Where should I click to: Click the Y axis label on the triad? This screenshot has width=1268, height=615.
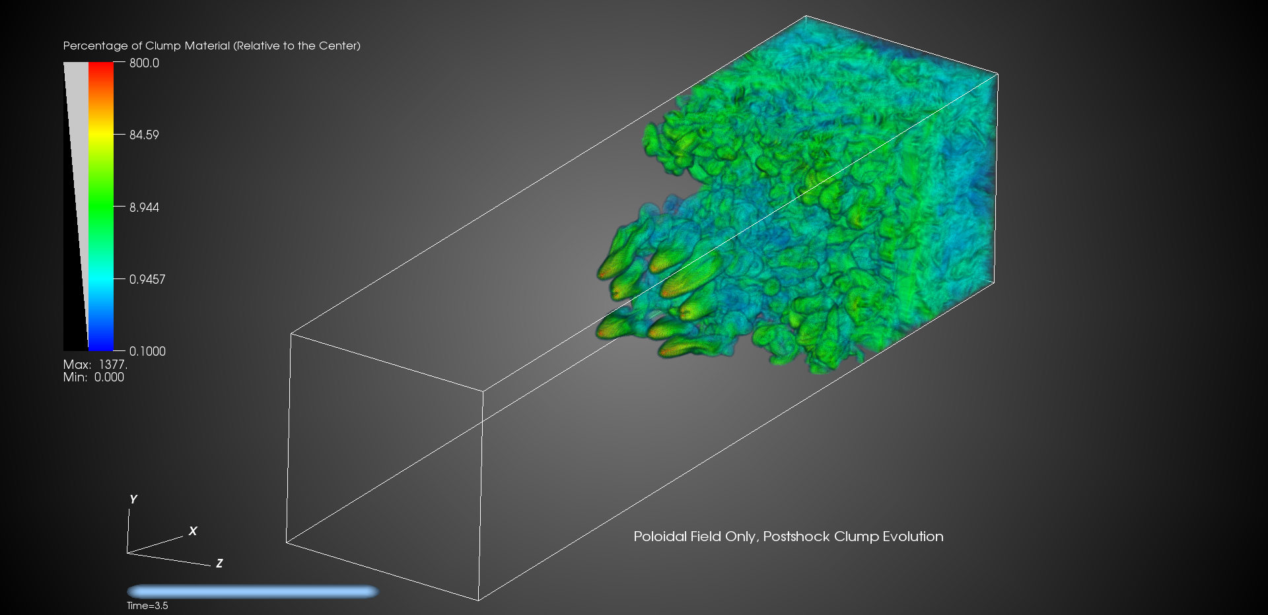tap(133, 500)
